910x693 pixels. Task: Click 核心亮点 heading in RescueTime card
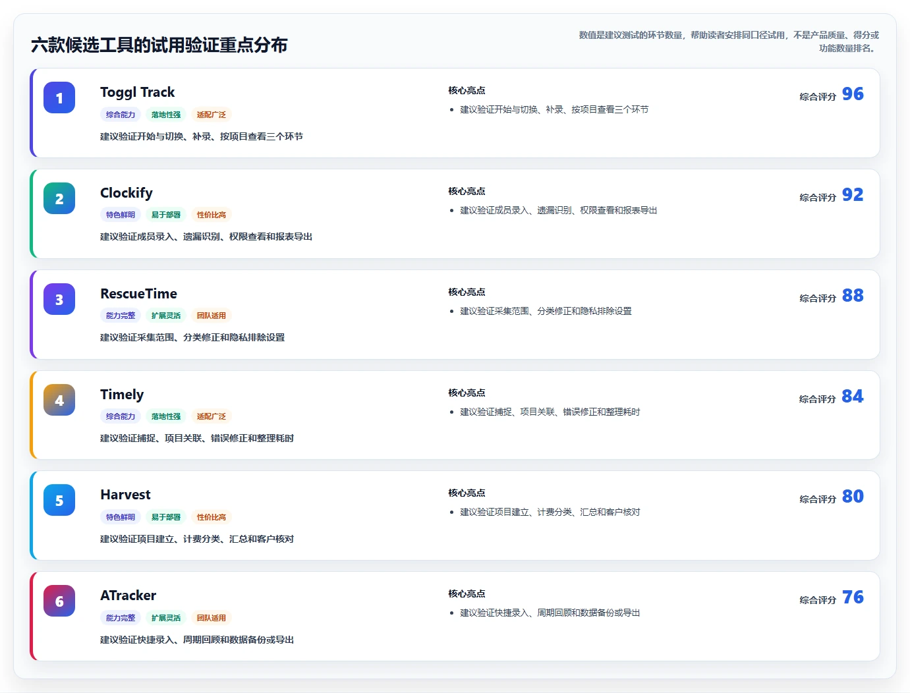click(x=467, y=292)
